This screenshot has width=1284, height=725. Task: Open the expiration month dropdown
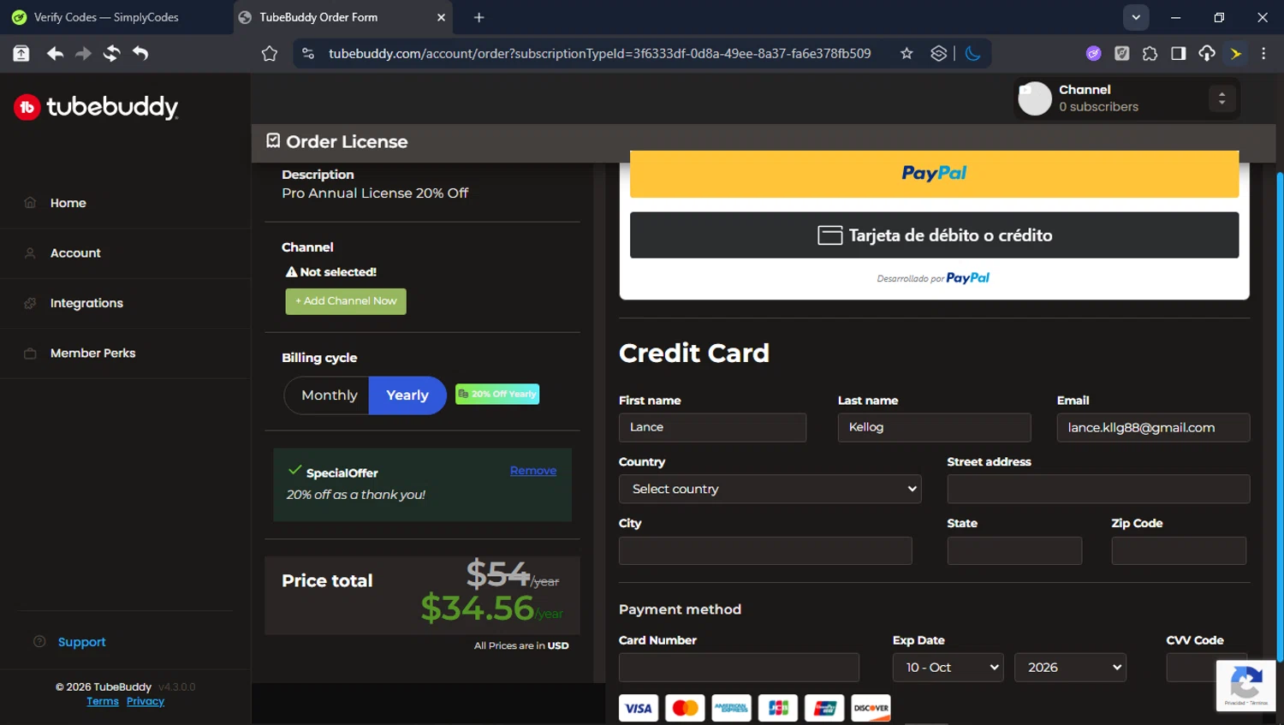948,668
